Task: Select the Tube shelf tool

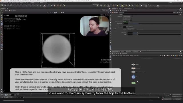Action: [8, 6]
